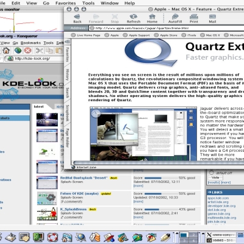Select the 'latest' tab on KDE-Look page
Screen dimensions: 244x244
coord(38,107)
